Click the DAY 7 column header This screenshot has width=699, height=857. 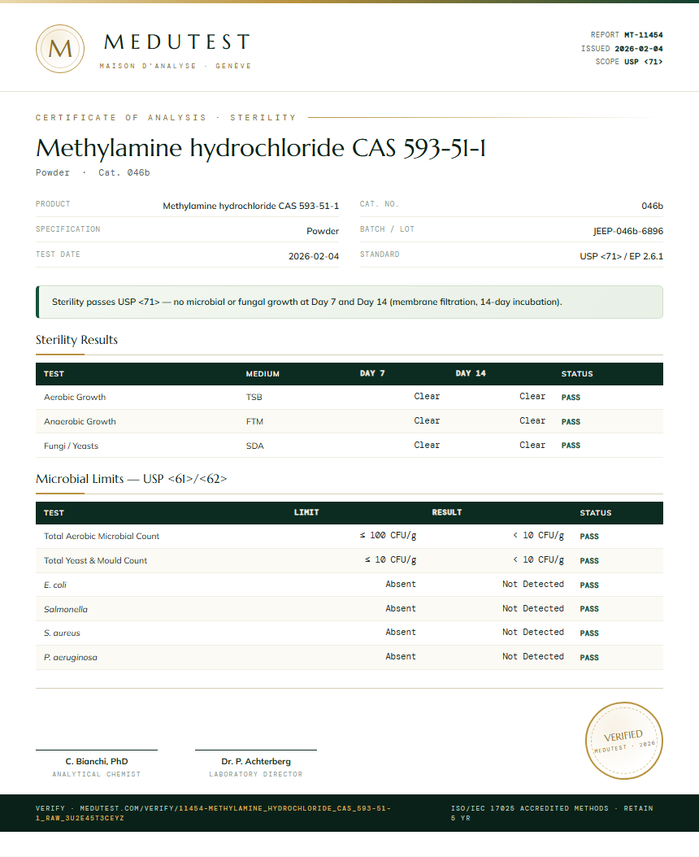pos(372,373)
